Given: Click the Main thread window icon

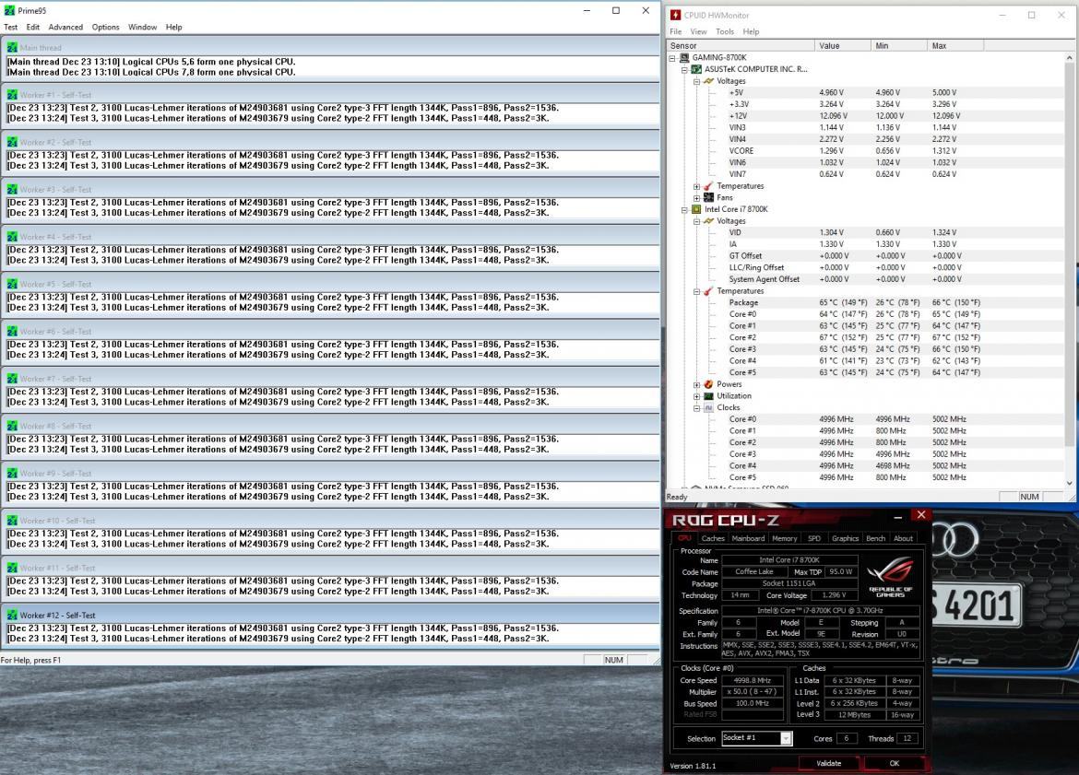Looking at the screenshot, I should click(12, 47).
